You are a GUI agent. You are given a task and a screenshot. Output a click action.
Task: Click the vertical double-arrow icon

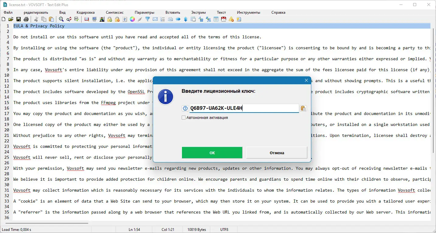point(186,19)
